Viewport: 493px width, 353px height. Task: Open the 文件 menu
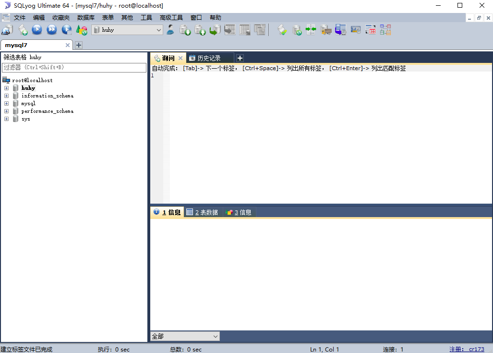tap(20, 18)
